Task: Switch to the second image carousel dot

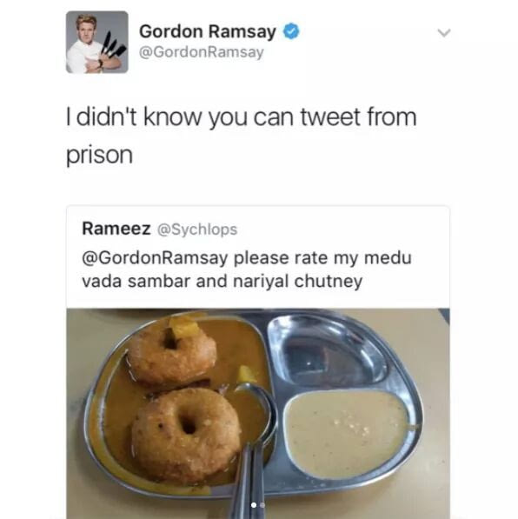Action: [x=262, y=505]
